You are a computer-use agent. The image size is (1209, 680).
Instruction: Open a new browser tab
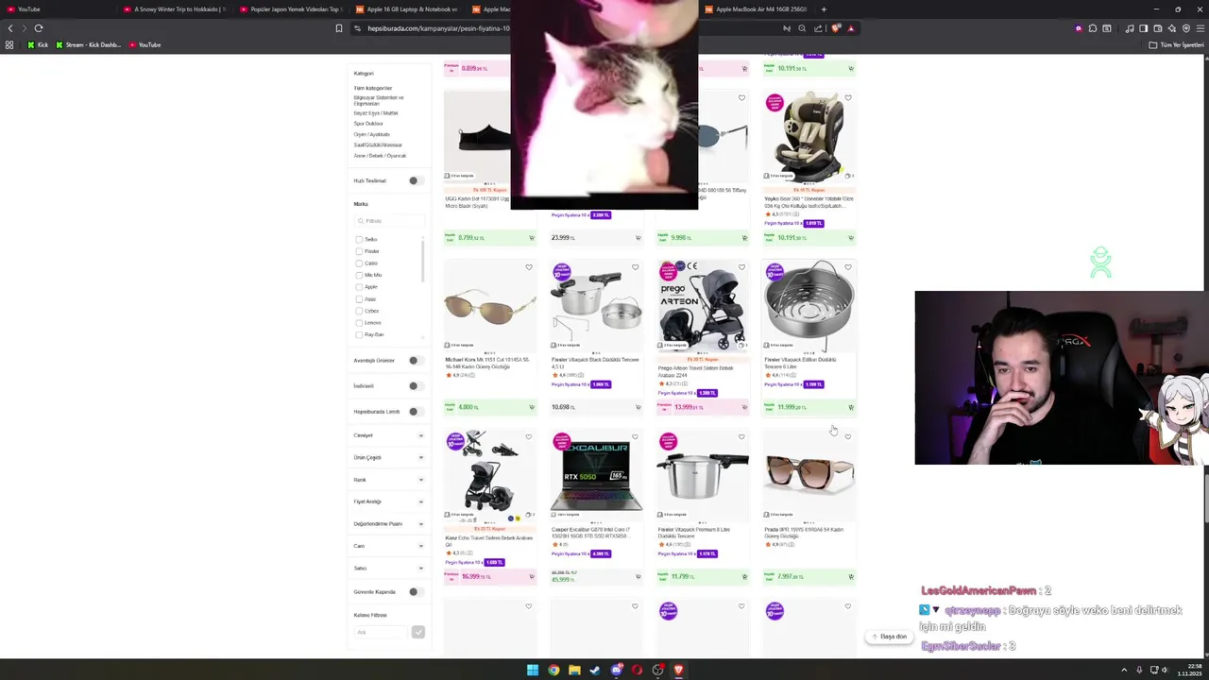point(824,9)
